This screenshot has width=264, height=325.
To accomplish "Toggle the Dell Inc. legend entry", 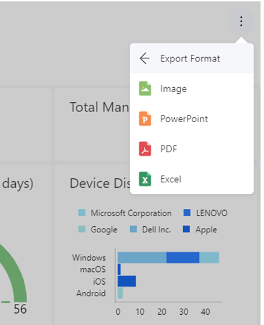I will 151,229.
